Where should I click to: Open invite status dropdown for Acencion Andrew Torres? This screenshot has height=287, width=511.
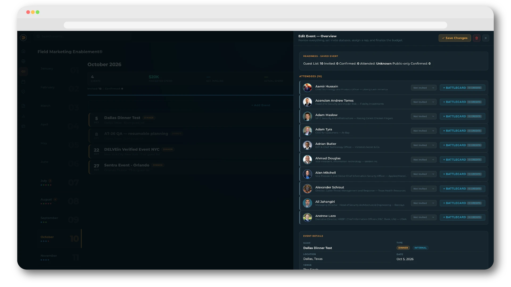click(x=423, y=102)
